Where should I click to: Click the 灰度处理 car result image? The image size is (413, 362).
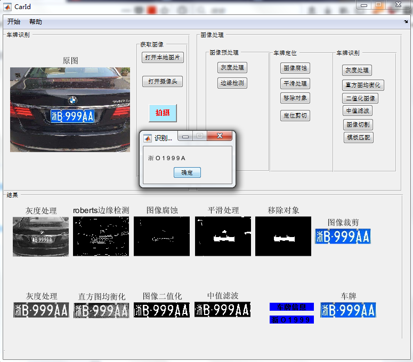tap(41, 237)
